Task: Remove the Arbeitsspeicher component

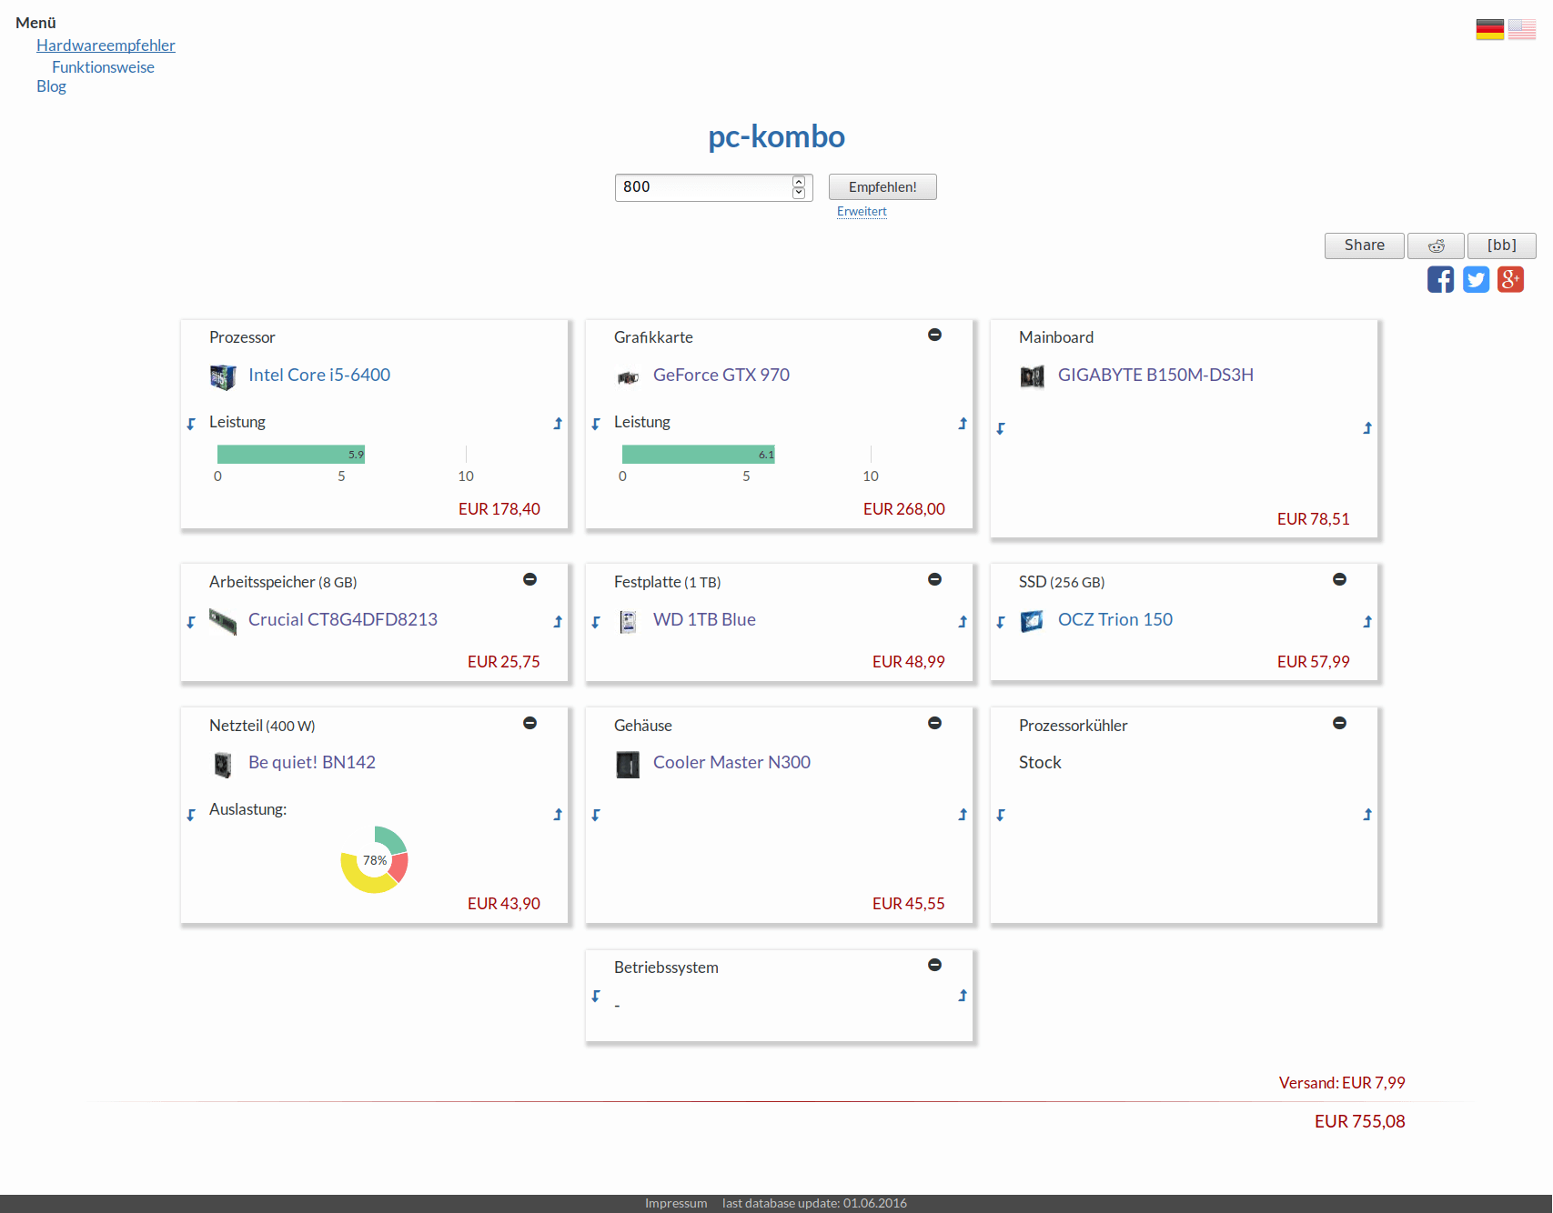Action: pos(529,579)
